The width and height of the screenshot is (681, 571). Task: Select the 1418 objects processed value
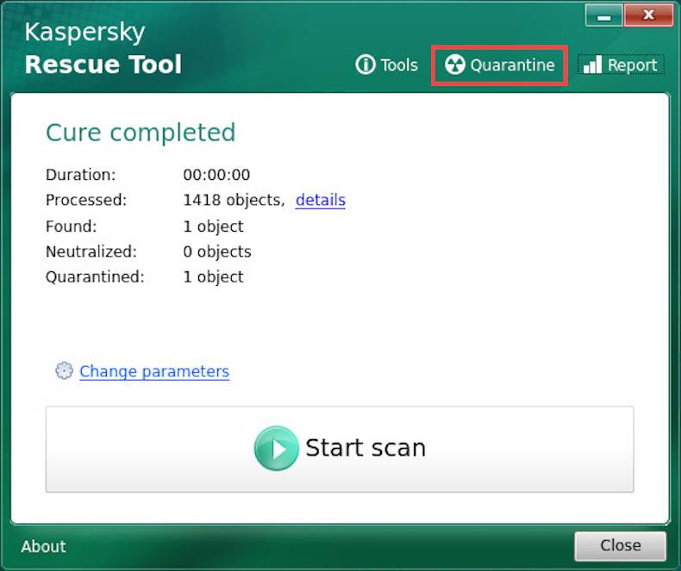click(x=233, y=201)
